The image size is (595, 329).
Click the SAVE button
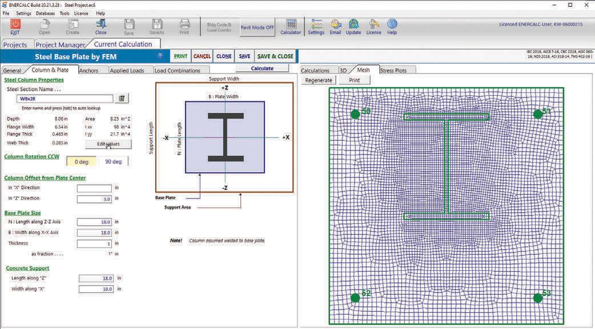click(244, 56)
